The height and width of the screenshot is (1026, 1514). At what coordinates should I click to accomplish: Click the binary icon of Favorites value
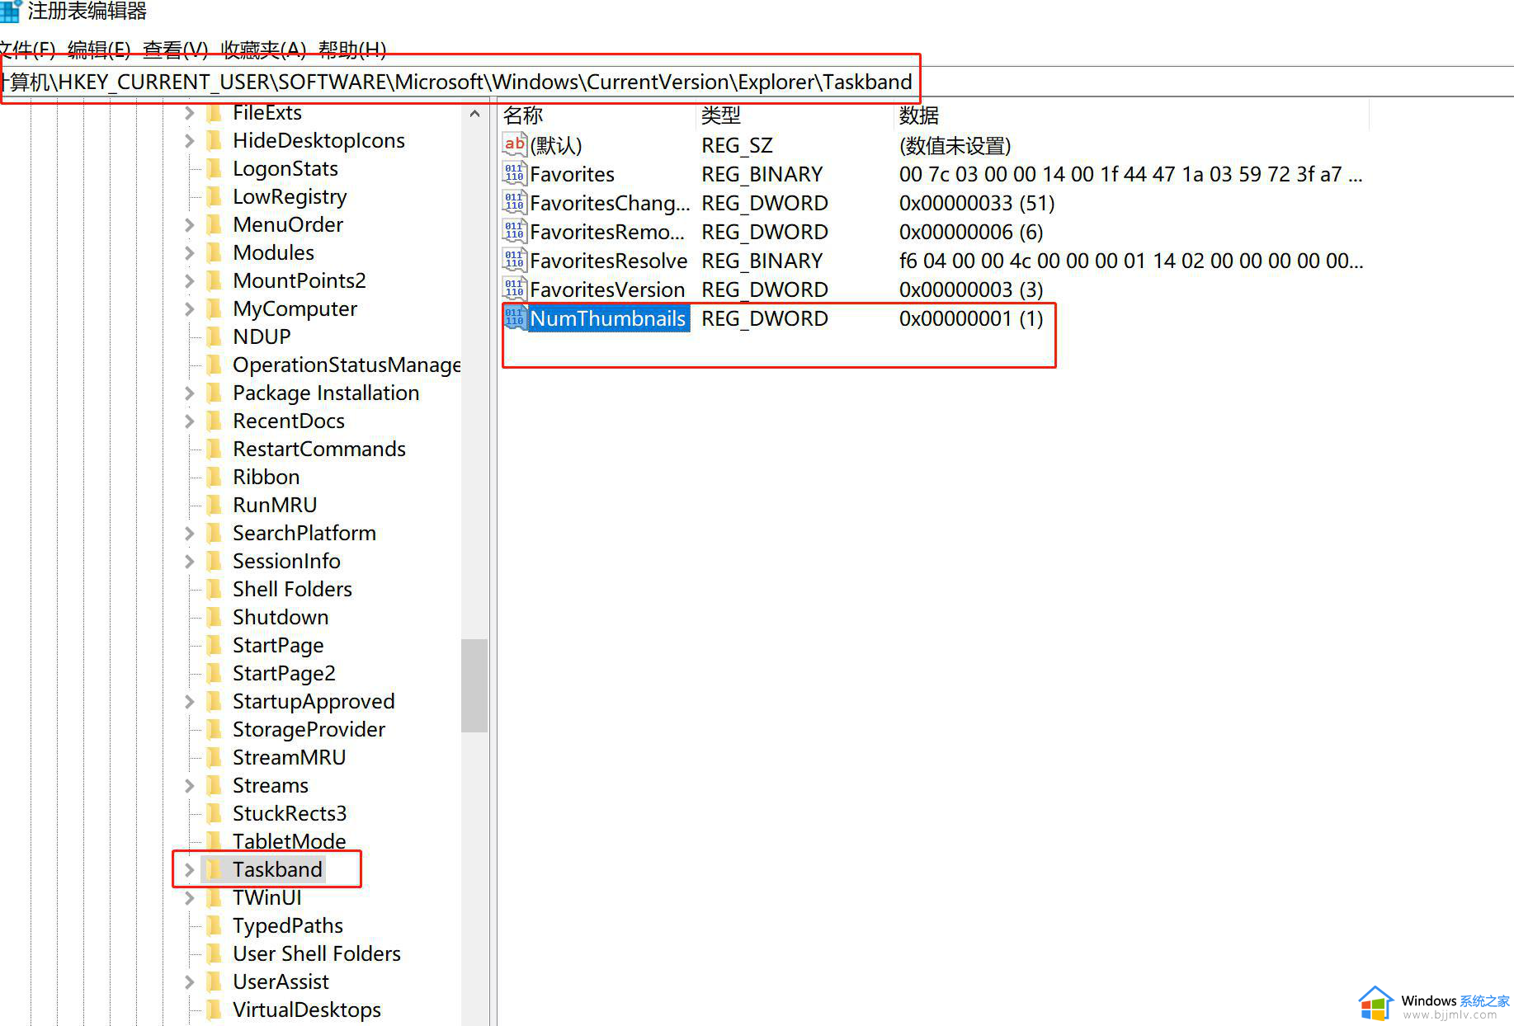[x=514, y=174]
